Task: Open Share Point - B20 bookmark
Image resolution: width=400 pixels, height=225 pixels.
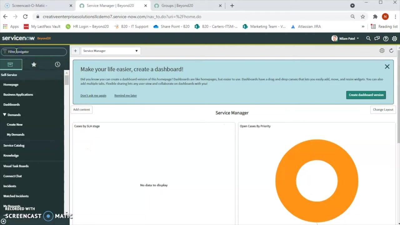Action: [172, 27]
